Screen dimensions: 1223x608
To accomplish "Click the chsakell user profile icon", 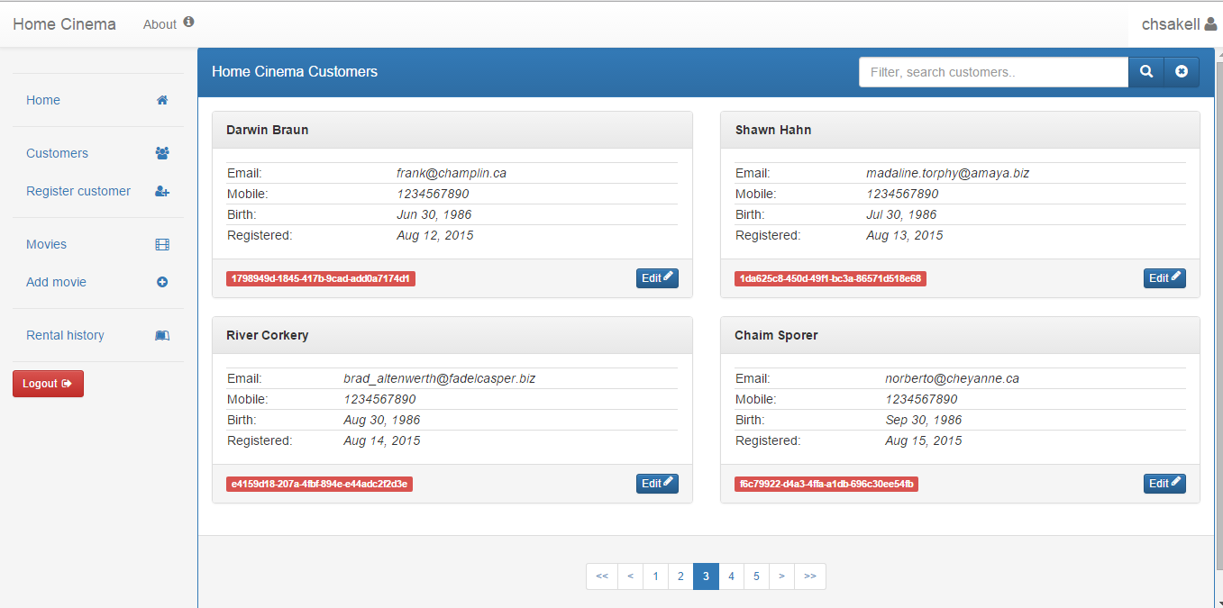I will [1210, 24].
